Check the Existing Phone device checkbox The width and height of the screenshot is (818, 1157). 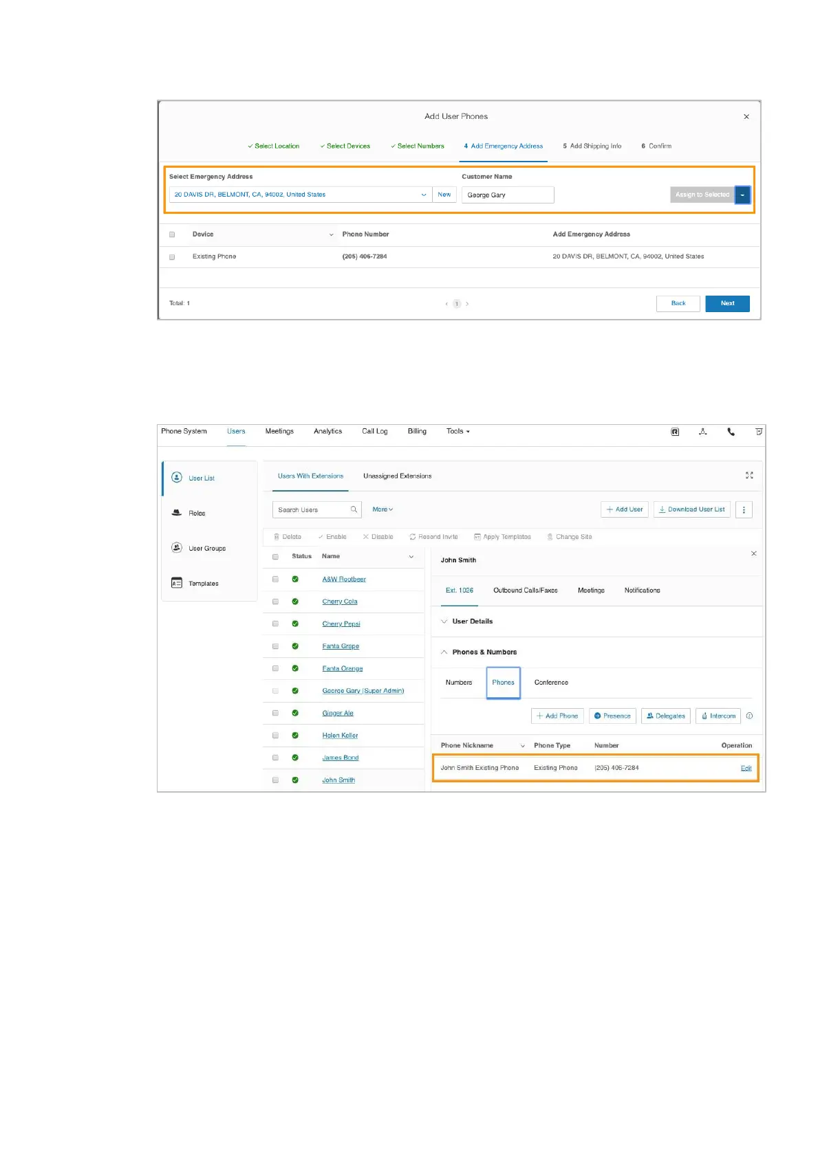[172, 256]
